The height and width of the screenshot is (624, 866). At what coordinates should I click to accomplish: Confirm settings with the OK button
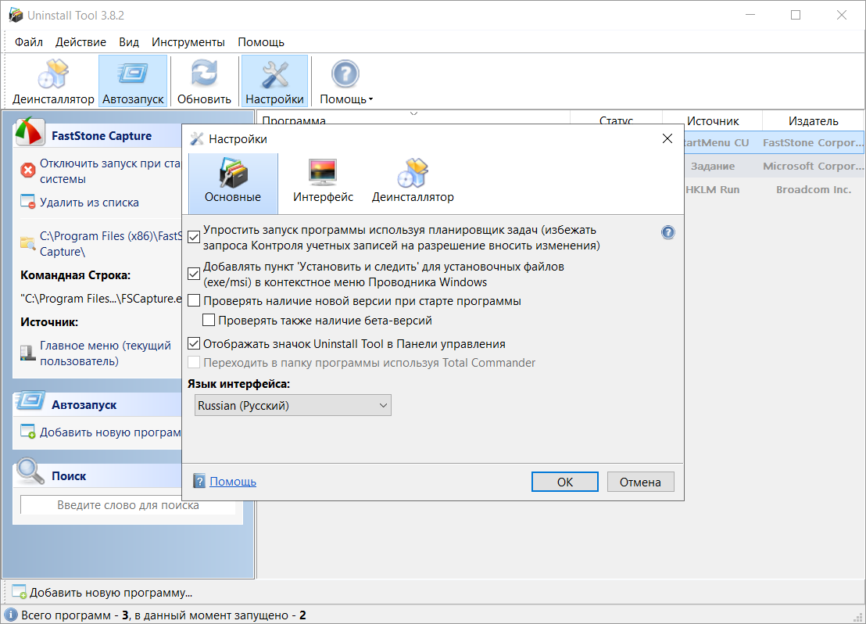[564, 482]
